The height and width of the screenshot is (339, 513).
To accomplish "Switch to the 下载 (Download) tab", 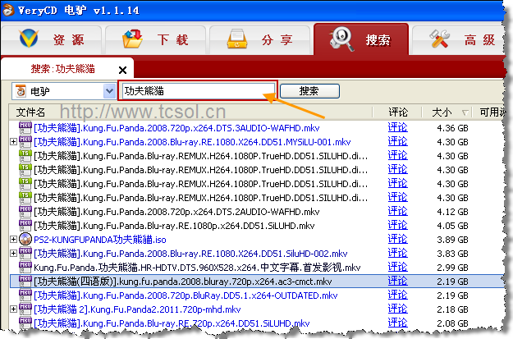I will (156, 40).
